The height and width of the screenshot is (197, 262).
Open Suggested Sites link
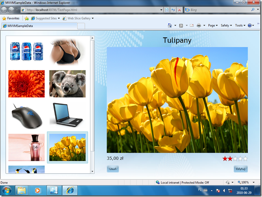(46, 18)
